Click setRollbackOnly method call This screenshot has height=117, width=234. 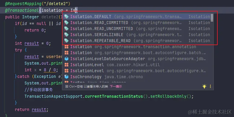[x=168, y=96]
